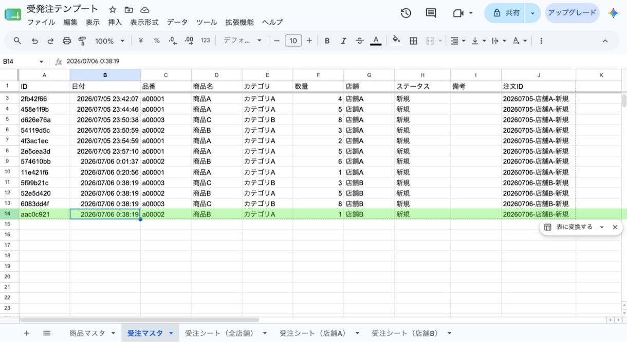
Task: Select cell with ID 2fb42f66
Action: (x=44, y=98)
